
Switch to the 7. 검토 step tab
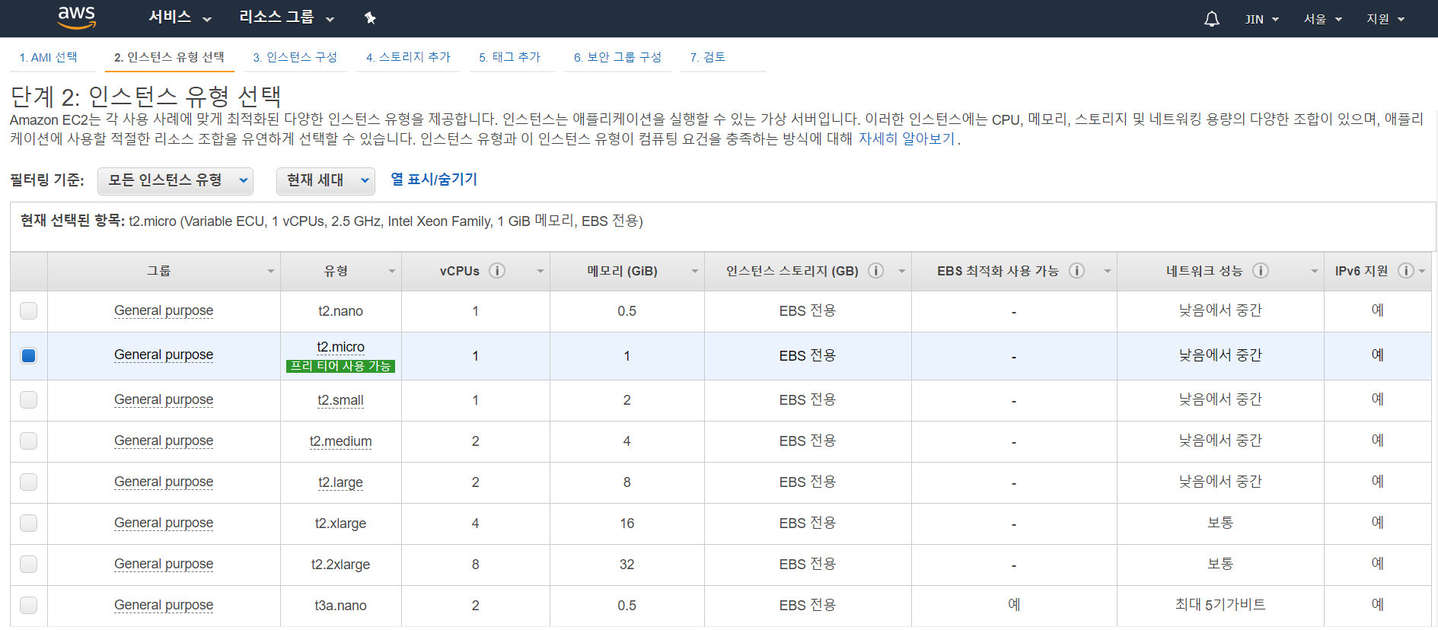(707, 57)
